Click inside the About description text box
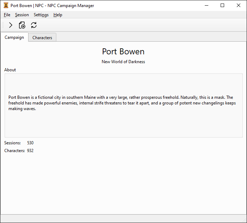The image size is (247, 223). click(123, 106)
